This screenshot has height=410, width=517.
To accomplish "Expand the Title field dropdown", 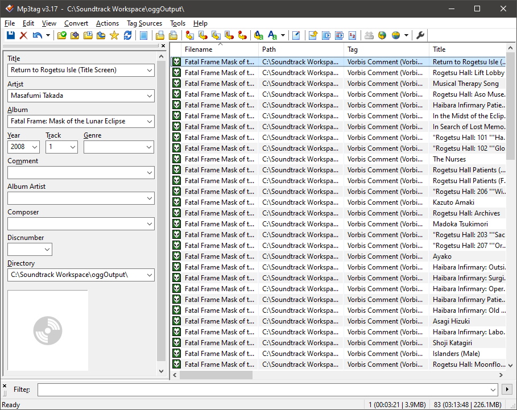I will pyautogui.click(x=150, y=70).
